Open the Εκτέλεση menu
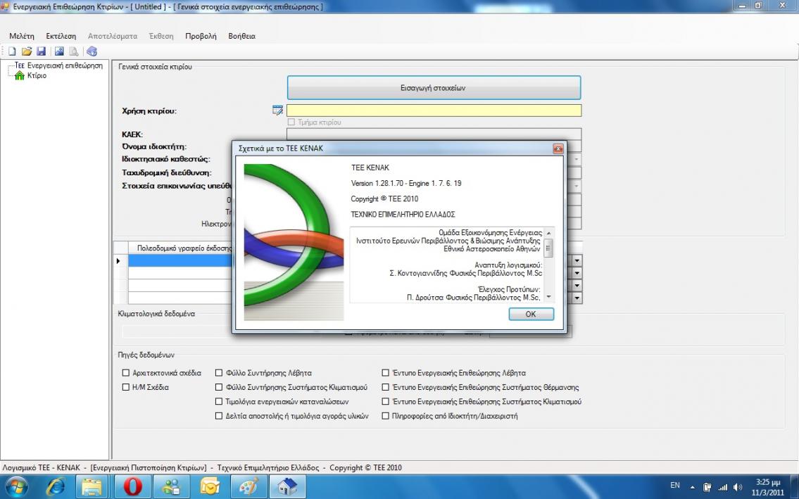 click(61, 36)
